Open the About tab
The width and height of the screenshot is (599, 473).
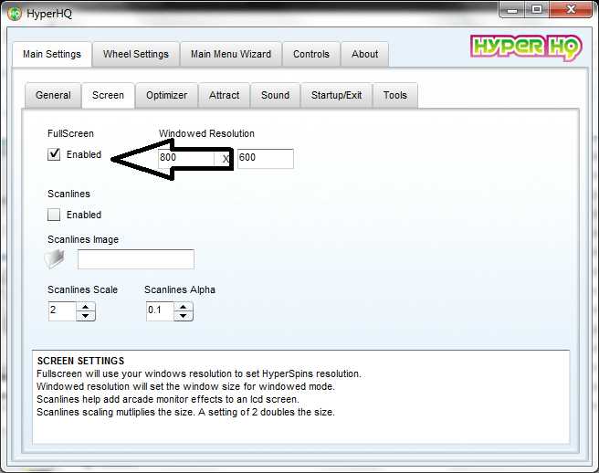(365, 54)
